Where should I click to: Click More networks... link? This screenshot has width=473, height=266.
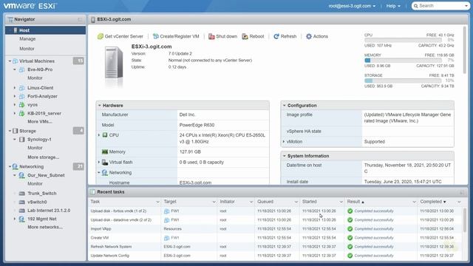(45, 227)
